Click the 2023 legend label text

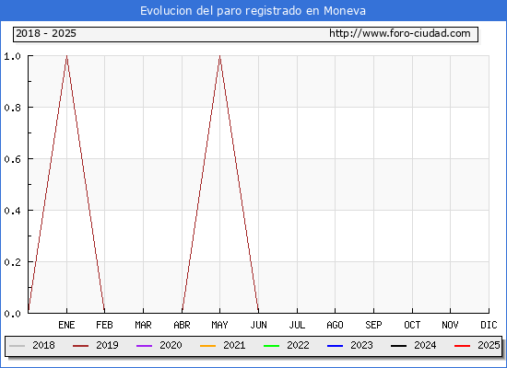pos(362,345)
